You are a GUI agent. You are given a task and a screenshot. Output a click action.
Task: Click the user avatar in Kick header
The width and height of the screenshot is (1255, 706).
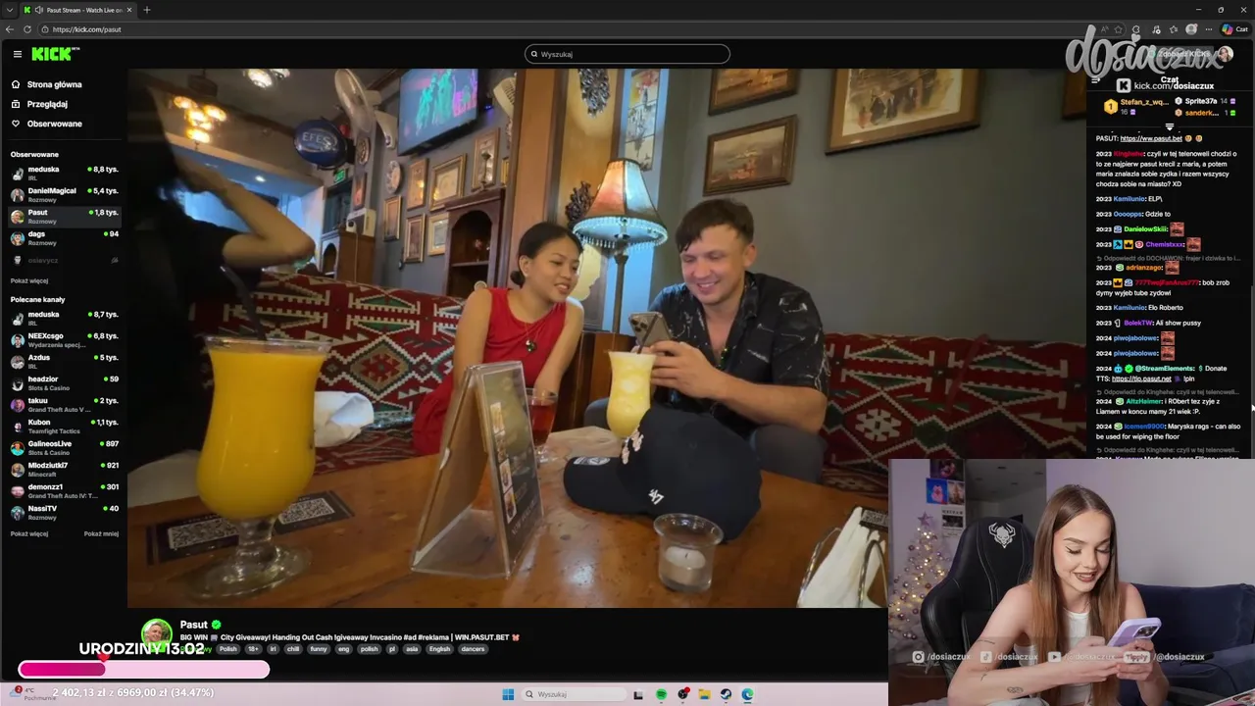coord(1224,54)
